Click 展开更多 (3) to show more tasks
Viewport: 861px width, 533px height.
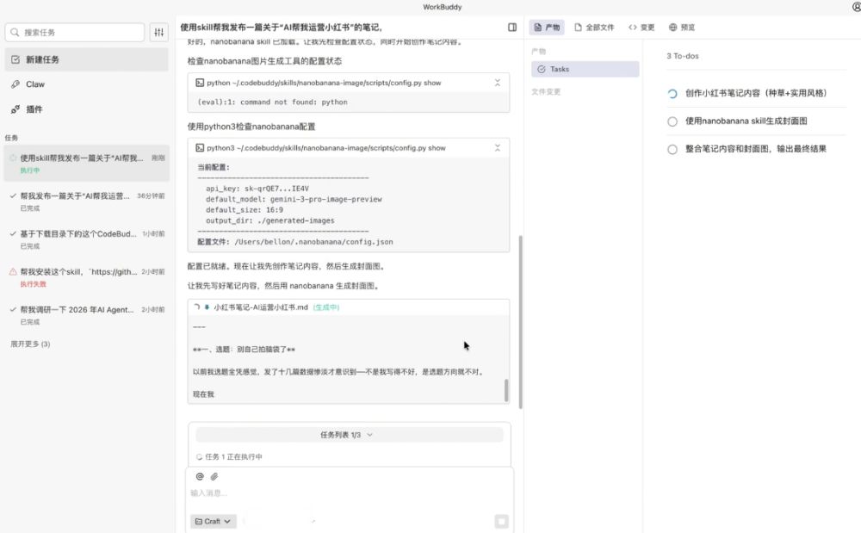click(x=30, y=344)
